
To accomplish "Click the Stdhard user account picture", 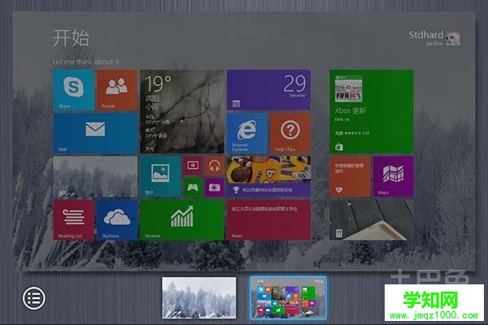I will click(452, 38).
